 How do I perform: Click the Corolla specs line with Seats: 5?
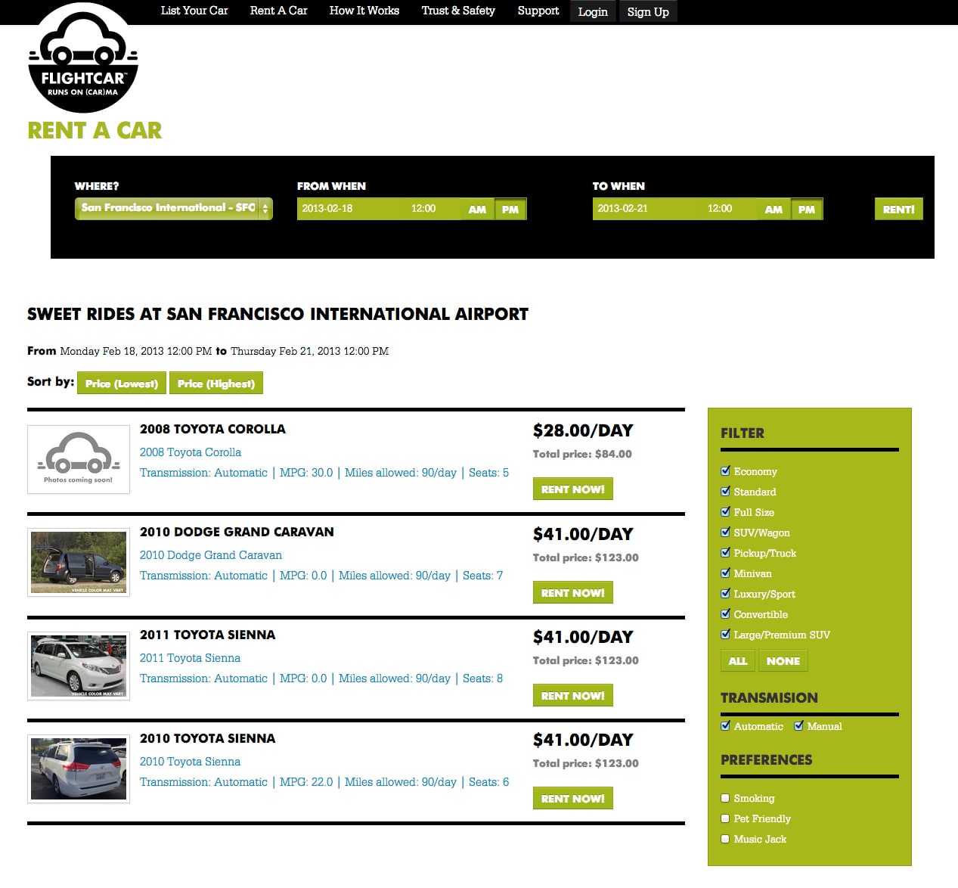point(324,473)
